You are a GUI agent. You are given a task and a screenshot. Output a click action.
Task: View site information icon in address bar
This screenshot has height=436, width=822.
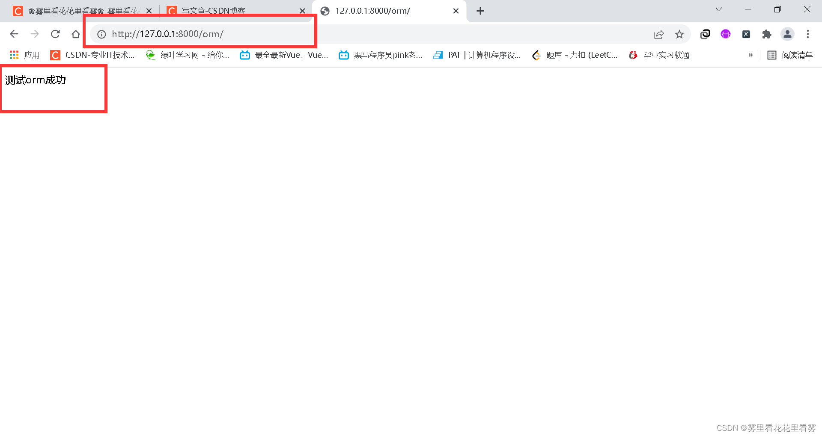point(101,34)
